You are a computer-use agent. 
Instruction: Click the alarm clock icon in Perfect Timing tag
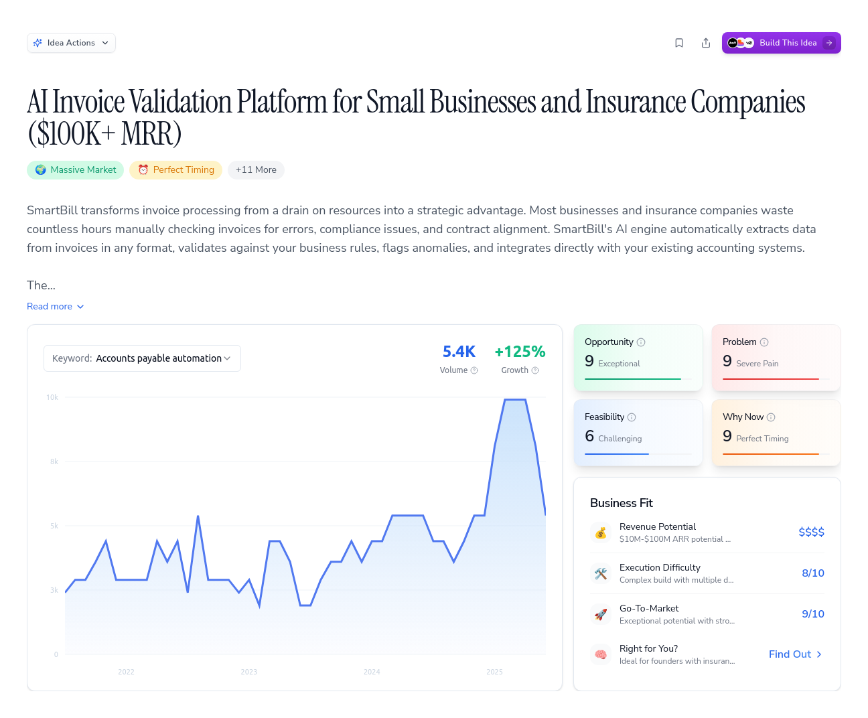tap(143, 170)
